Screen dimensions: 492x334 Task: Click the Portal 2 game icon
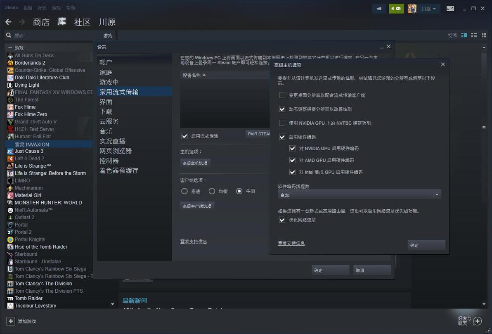tap(10, 232)
